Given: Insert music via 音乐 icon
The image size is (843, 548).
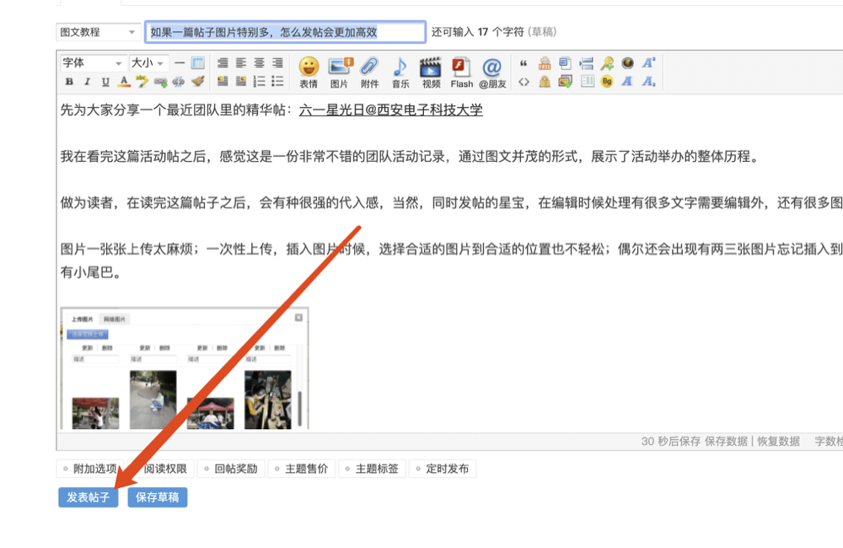Looking at the screenshot, I should [x=400, y=73].
